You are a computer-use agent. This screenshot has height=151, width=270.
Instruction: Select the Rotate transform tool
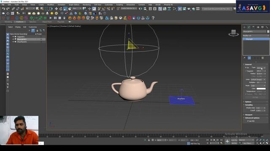coord(61,9)
